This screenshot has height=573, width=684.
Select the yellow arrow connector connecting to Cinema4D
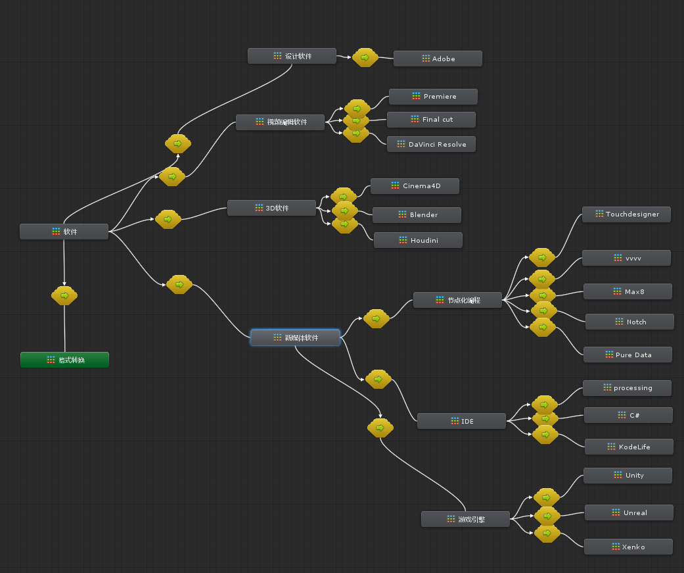click(344, 195)
